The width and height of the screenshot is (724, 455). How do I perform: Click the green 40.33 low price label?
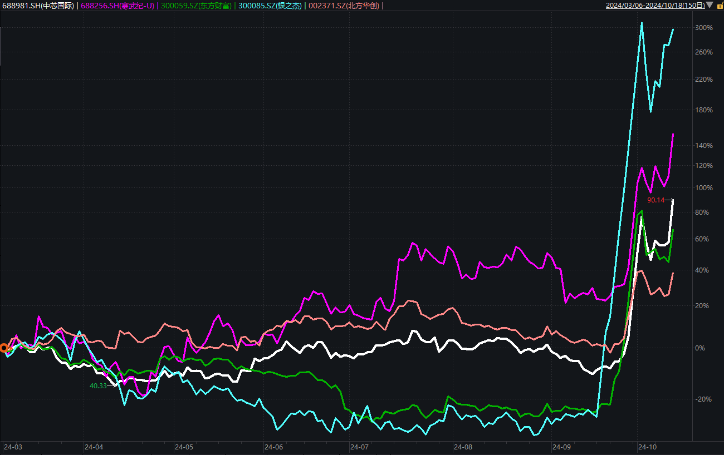98,385
